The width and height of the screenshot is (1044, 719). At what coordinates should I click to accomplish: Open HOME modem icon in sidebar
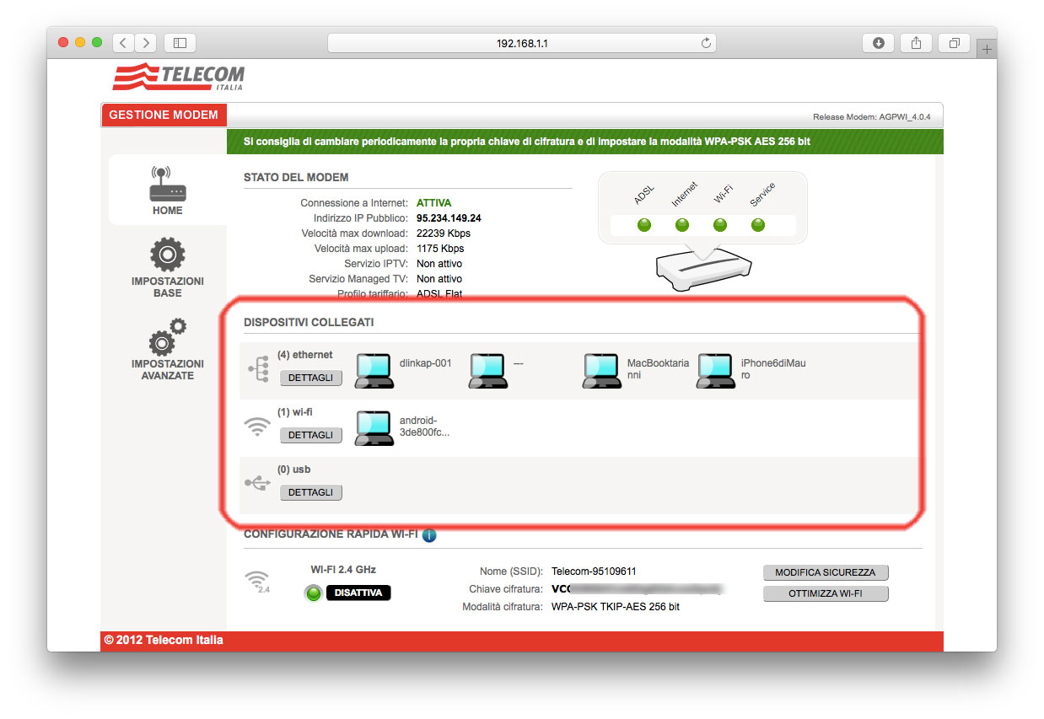point(167,184)
